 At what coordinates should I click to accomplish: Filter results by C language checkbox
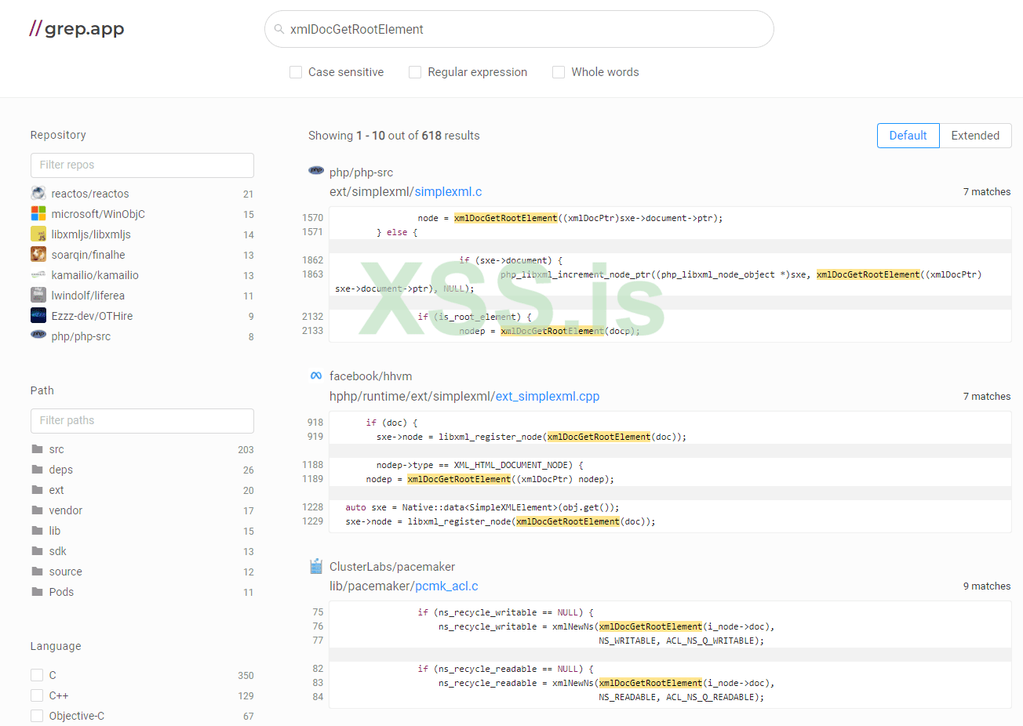pos(37,675)
